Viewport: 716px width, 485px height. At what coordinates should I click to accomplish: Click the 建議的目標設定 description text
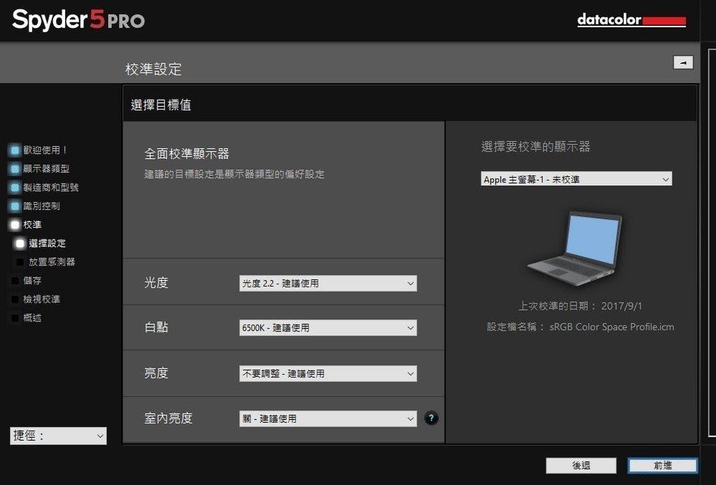click(x=234, y=174)
